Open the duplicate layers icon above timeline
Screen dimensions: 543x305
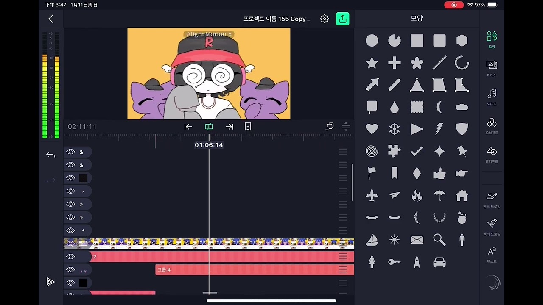(x=330, y=126)
